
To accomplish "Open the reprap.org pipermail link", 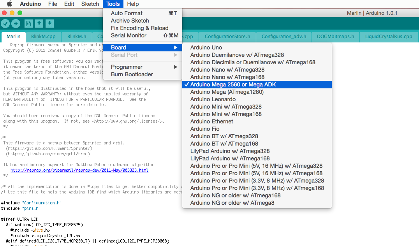I will (x=79, y=170).
